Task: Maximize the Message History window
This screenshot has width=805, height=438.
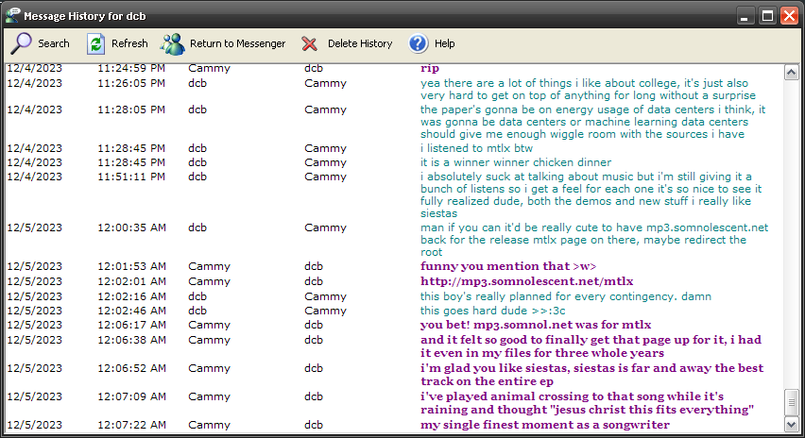Action: [x=767, y=16]
